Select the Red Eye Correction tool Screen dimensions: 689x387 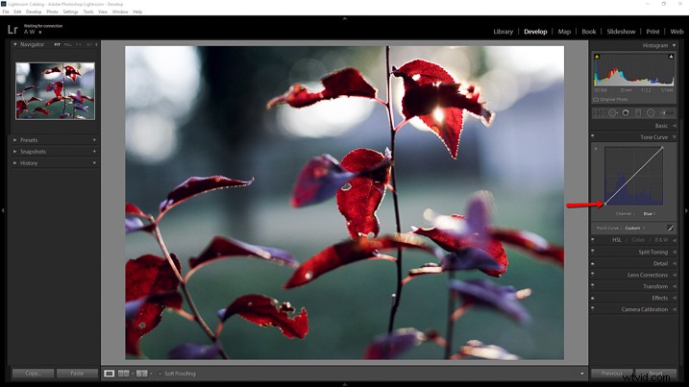[x=626, y=113]
